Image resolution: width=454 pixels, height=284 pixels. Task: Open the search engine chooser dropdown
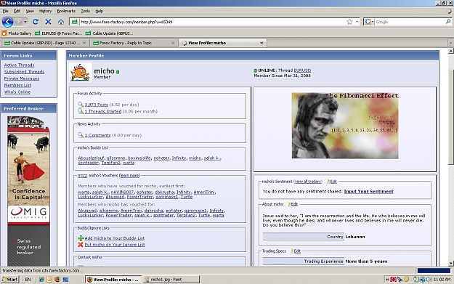[370, 22]
